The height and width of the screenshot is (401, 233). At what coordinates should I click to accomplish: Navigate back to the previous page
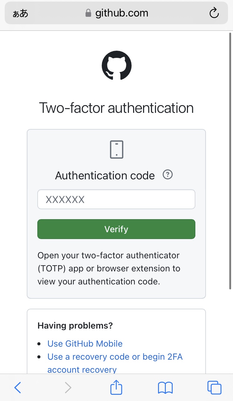[18, 387]
